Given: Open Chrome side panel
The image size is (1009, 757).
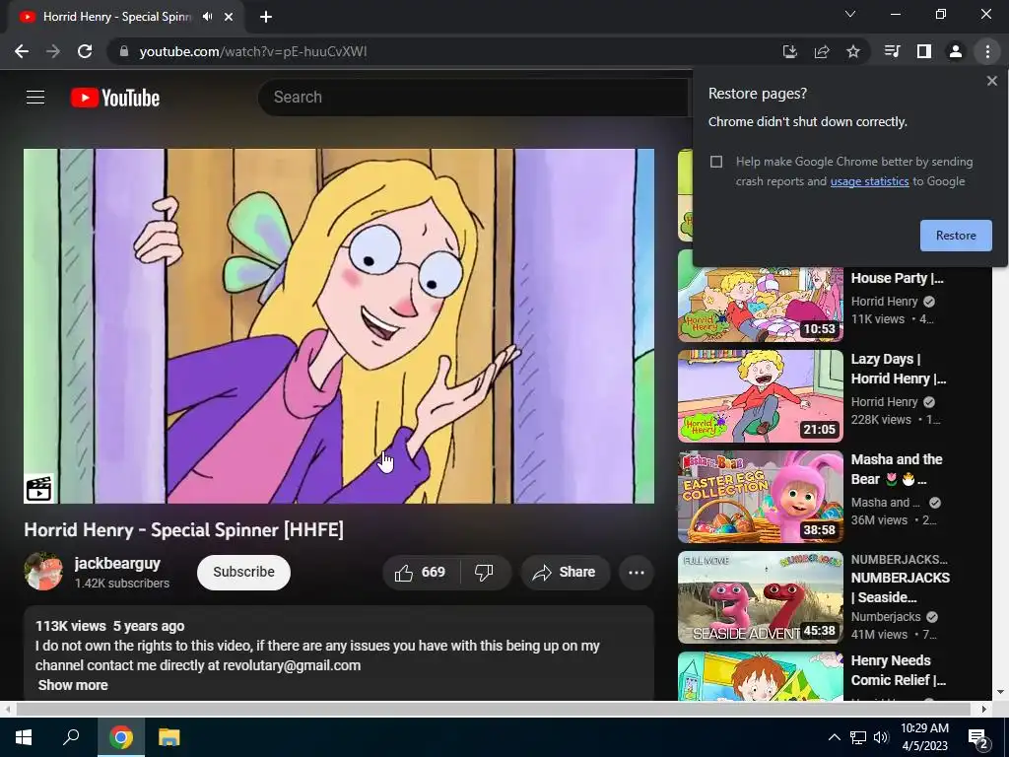Looking at the screenshot, I should 924,51.
